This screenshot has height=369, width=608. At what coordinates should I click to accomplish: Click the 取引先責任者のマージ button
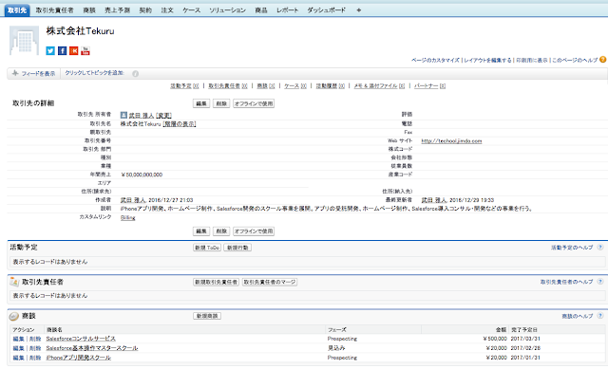pyautogui.click(x=270, y=282)
